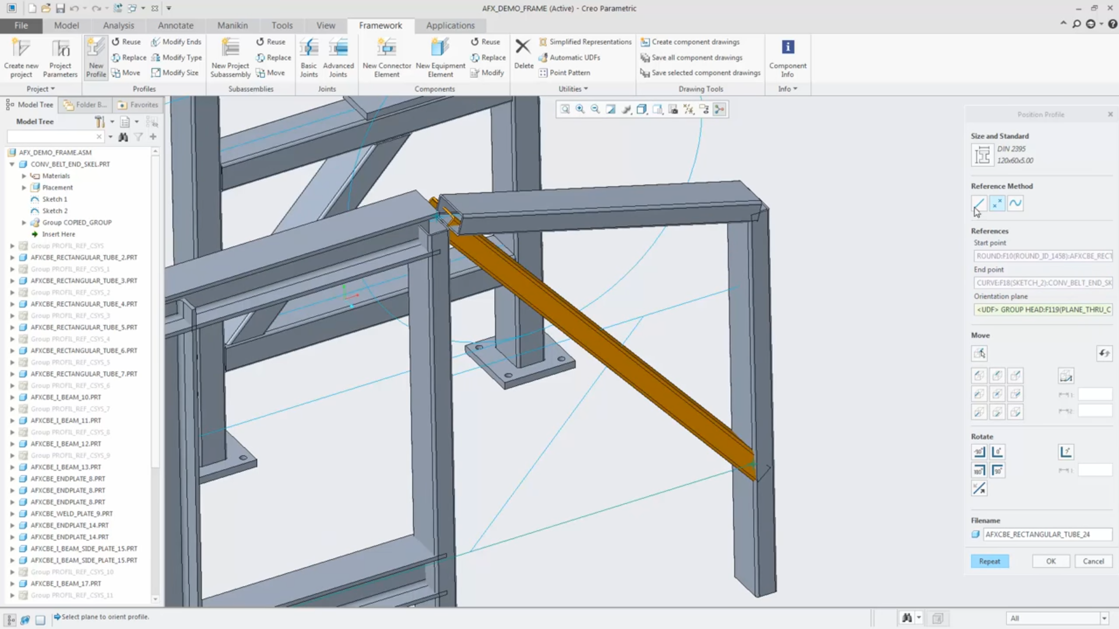1119x629 pixels.
Task: Click the Size and Standard profile icon
Action: pos(982,155)
